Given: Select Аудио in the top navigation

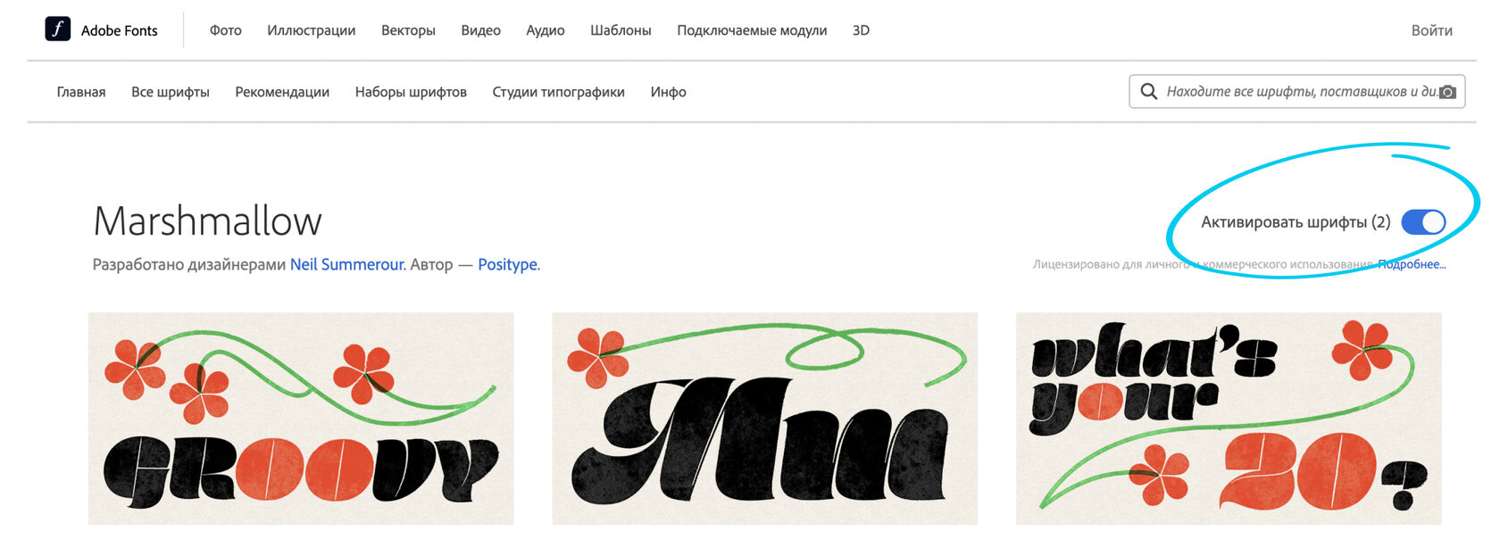Looking at the screenshot, I should pyautogui.click(x=545, y=30).
